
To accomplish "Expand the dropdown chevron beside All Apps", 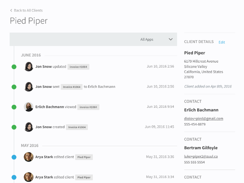I will (x=171, y=40).
